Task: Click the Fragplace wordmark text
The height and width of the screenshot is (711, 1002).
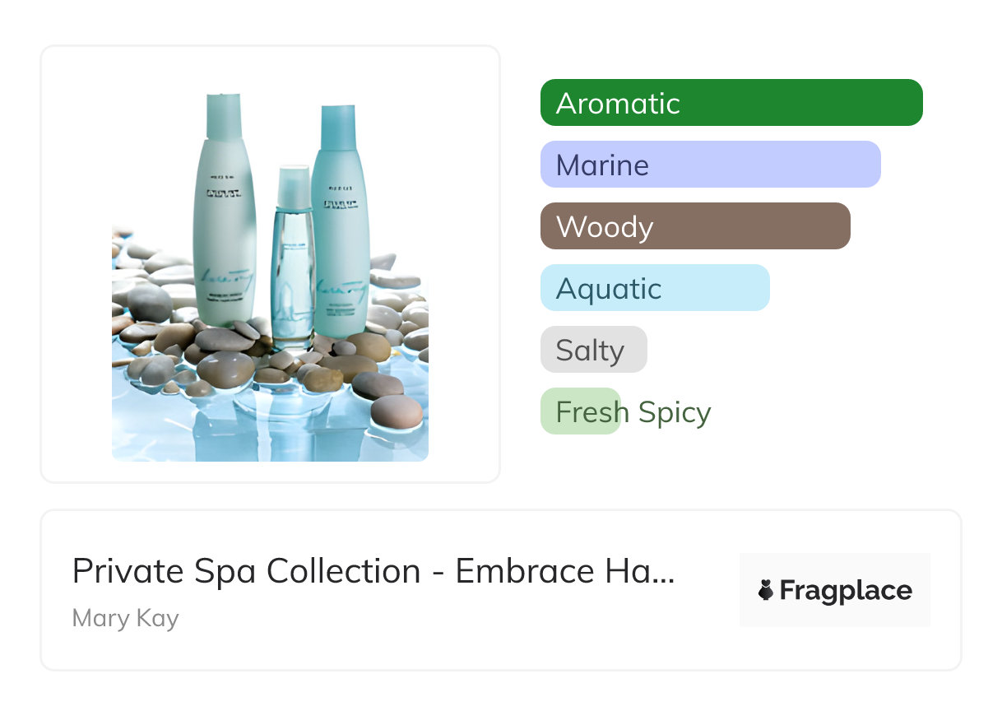Action: click(846, 590)
